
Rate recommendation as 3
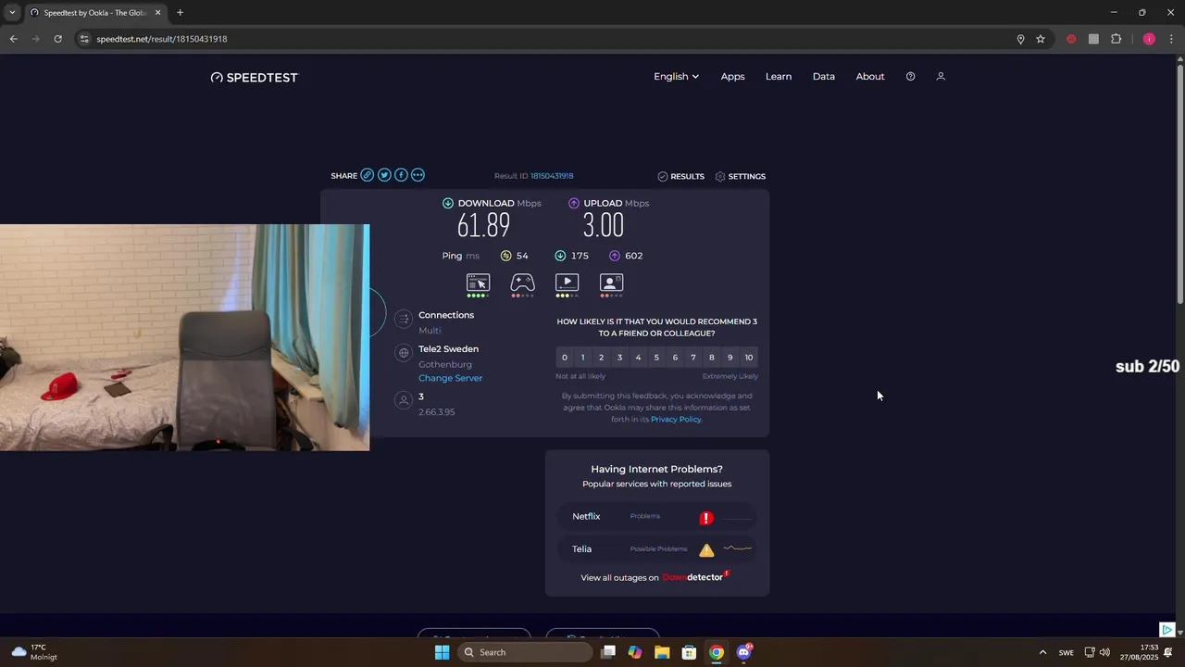coord(619,358)
